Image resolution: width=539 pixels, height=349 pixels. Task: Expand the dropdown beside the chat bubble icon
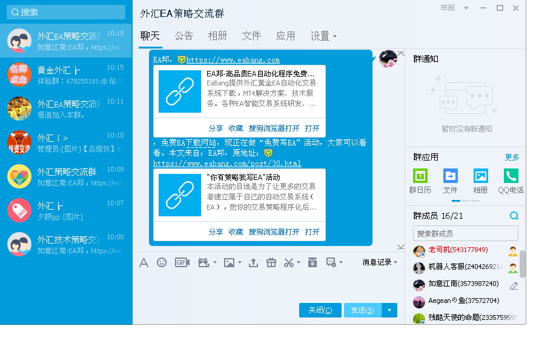(341, 262)
